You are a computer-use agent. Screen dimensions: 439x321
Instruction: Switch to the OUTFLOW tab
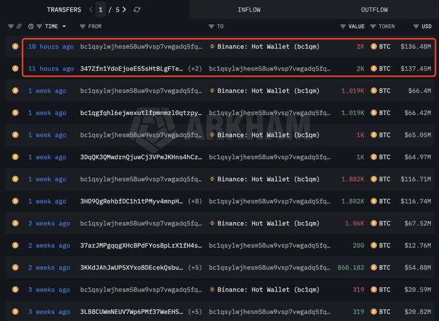pos(374,10)
